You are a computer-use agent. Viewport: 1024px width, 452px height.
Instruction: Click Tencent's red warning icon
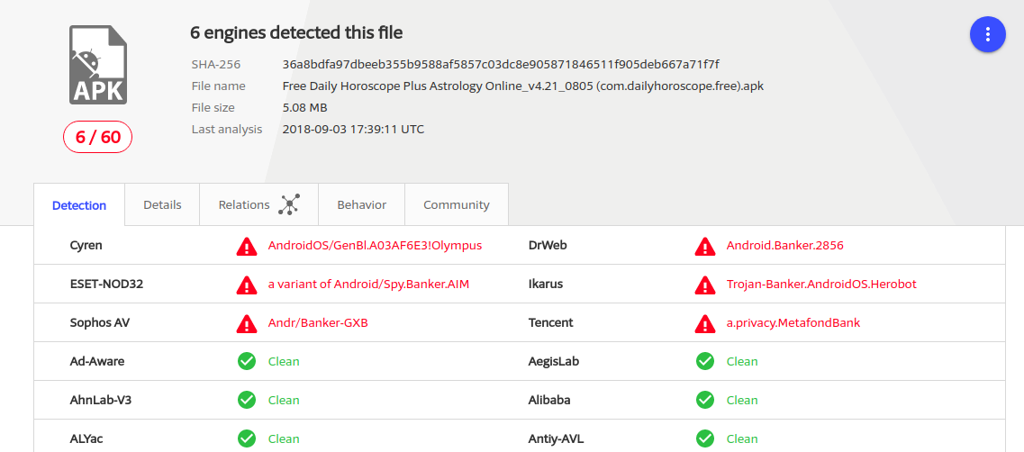coord(704,323)
